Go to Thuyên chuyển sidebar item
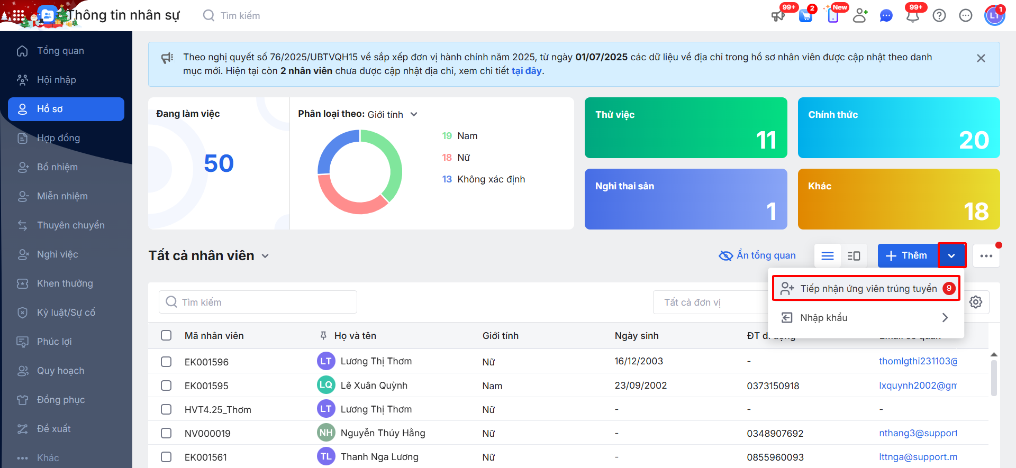This screenshot has height=468, width=1016. [66, 225]
